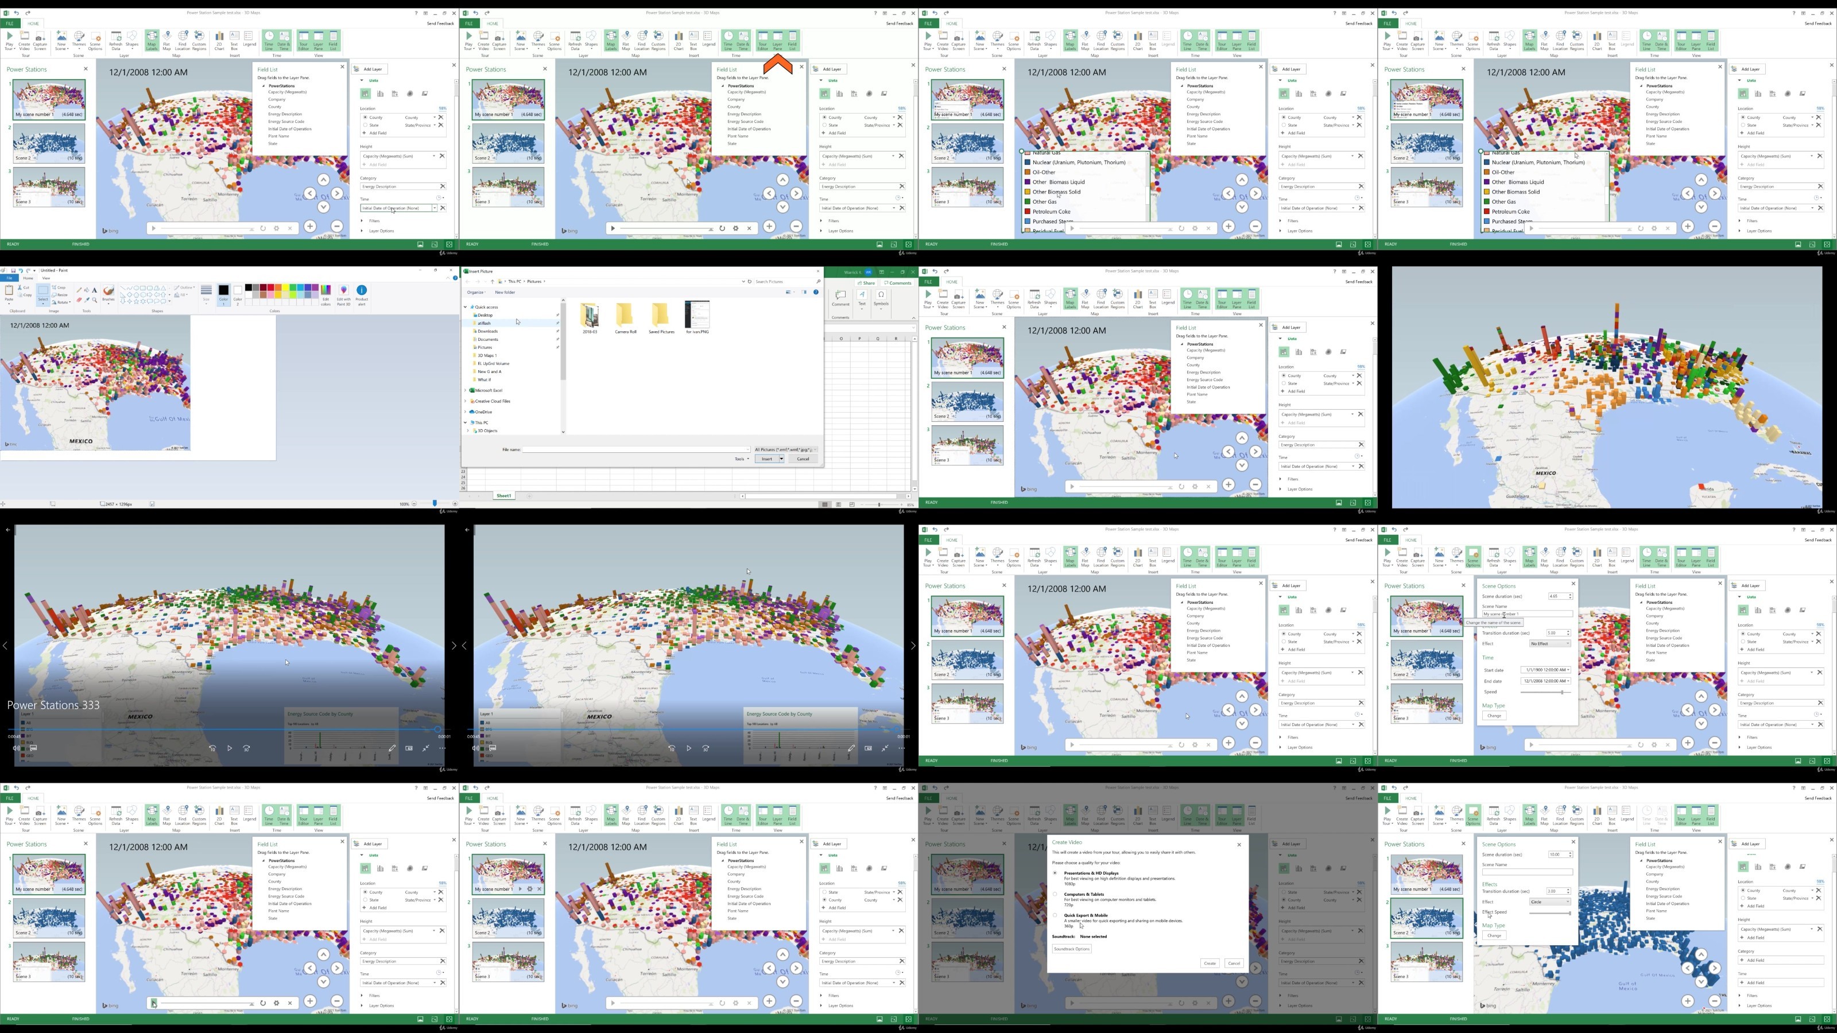1837x1033 pixels.
Task: Click Cancel in the Create Video dialog
Action: coord(1234,963)
